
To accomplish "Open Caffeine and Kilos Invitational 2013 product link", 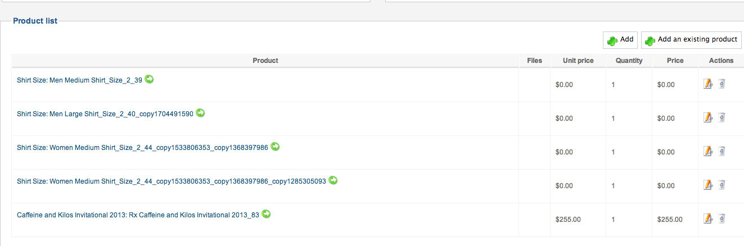I will (x=138, y=215).
